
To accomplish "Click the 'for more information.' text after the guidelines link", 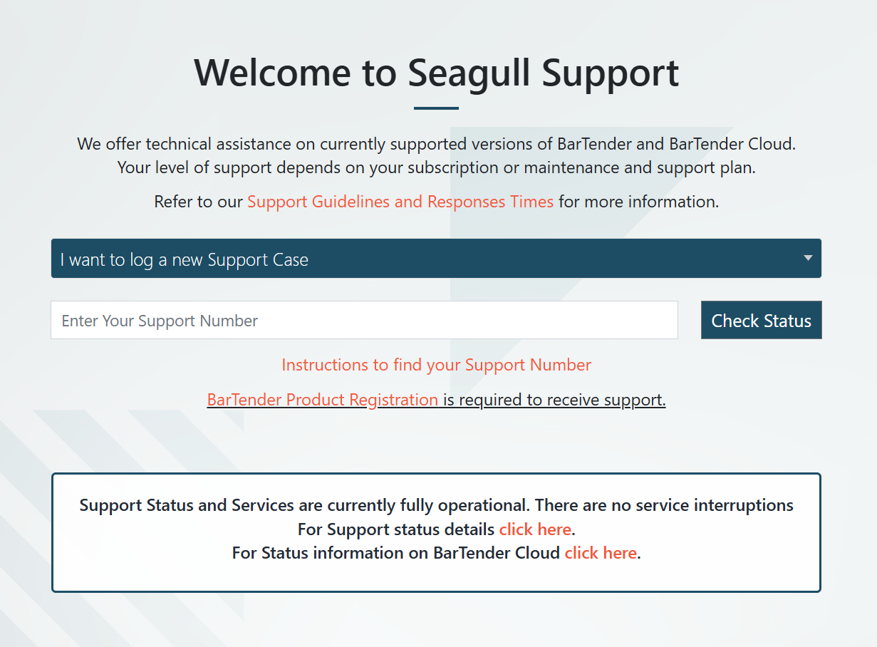I will click(x=638, y=202).
